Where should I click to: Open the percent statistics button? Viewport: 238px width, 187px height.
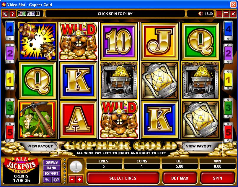tap(47, 180)
